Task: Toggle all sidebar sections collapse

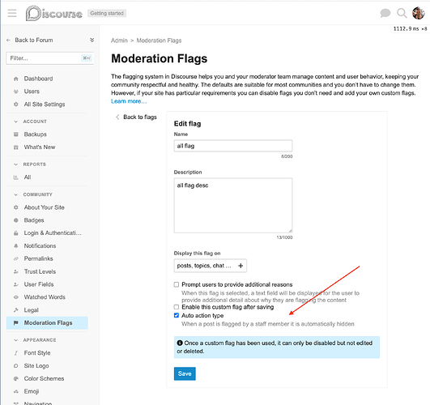Action: [92, 40]
